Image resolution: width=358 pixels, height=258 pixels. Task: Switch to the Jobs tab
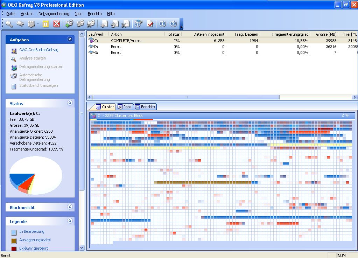(x=125, y=107)
